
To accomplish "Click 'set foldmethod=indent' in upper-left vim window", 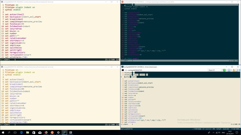I will pos(17,26).
